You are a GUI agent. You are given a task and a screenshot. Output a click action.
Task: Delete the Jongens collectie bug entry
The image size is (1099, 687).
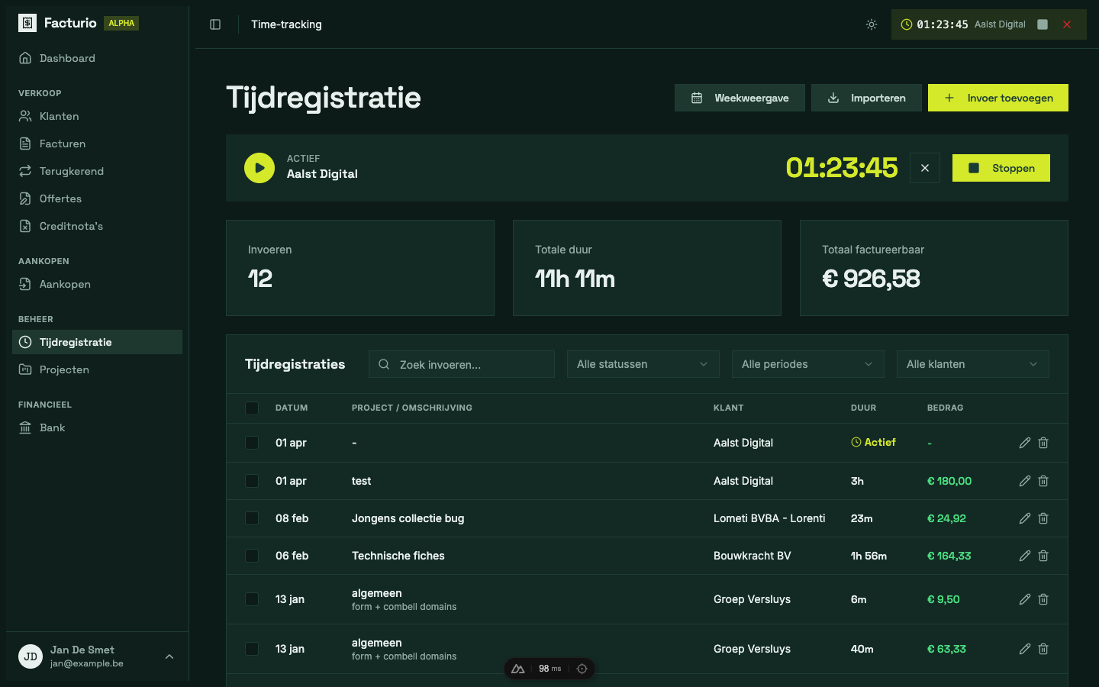coord(1043,518)
